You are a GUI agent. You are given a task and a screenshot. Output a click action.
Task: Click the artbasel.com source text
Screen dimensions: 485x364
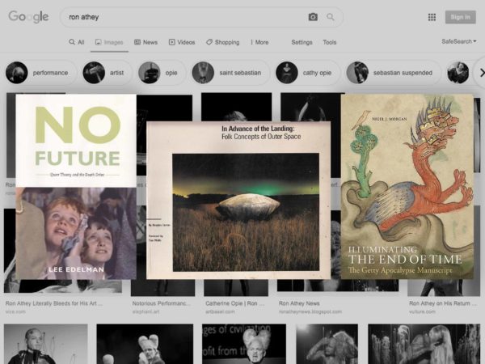[x=220, y=311]
